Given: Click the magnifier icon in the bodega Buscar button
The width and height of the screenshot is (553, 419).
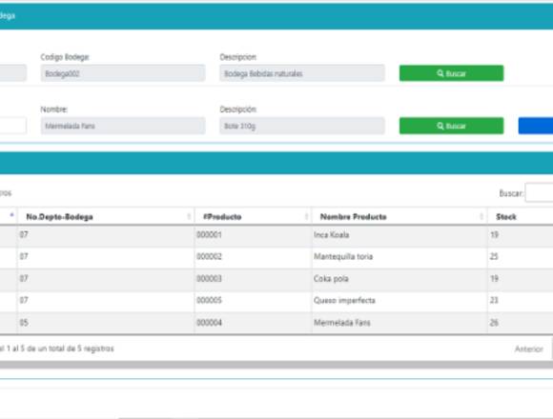Looking at the screenshot, I should pos(440,73).
